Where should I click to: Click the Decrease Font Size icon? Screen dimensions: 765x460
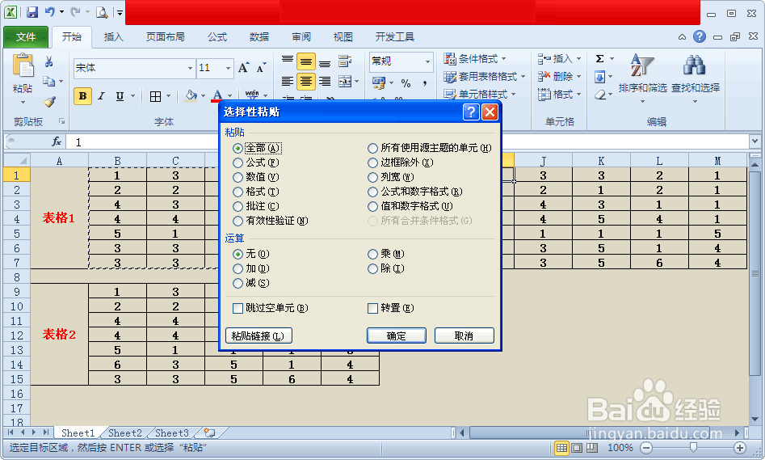[262, 68]
